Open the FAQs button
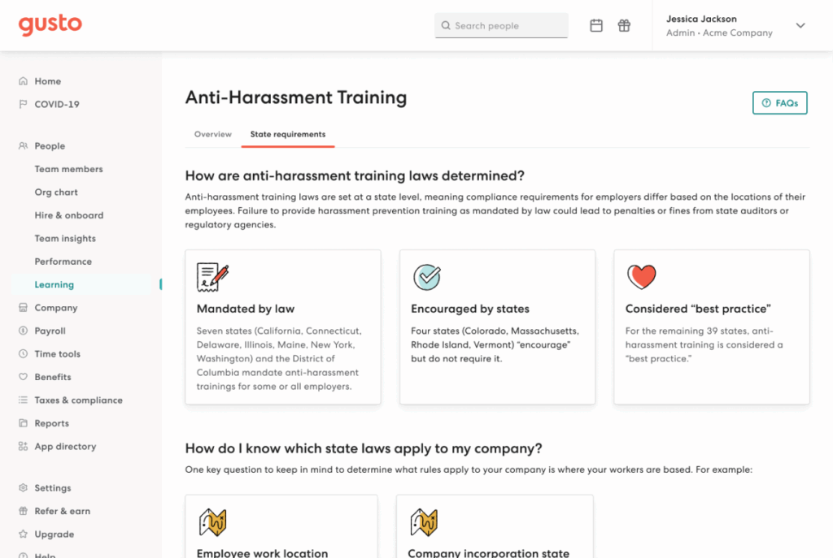 click(x=780, y=103)
